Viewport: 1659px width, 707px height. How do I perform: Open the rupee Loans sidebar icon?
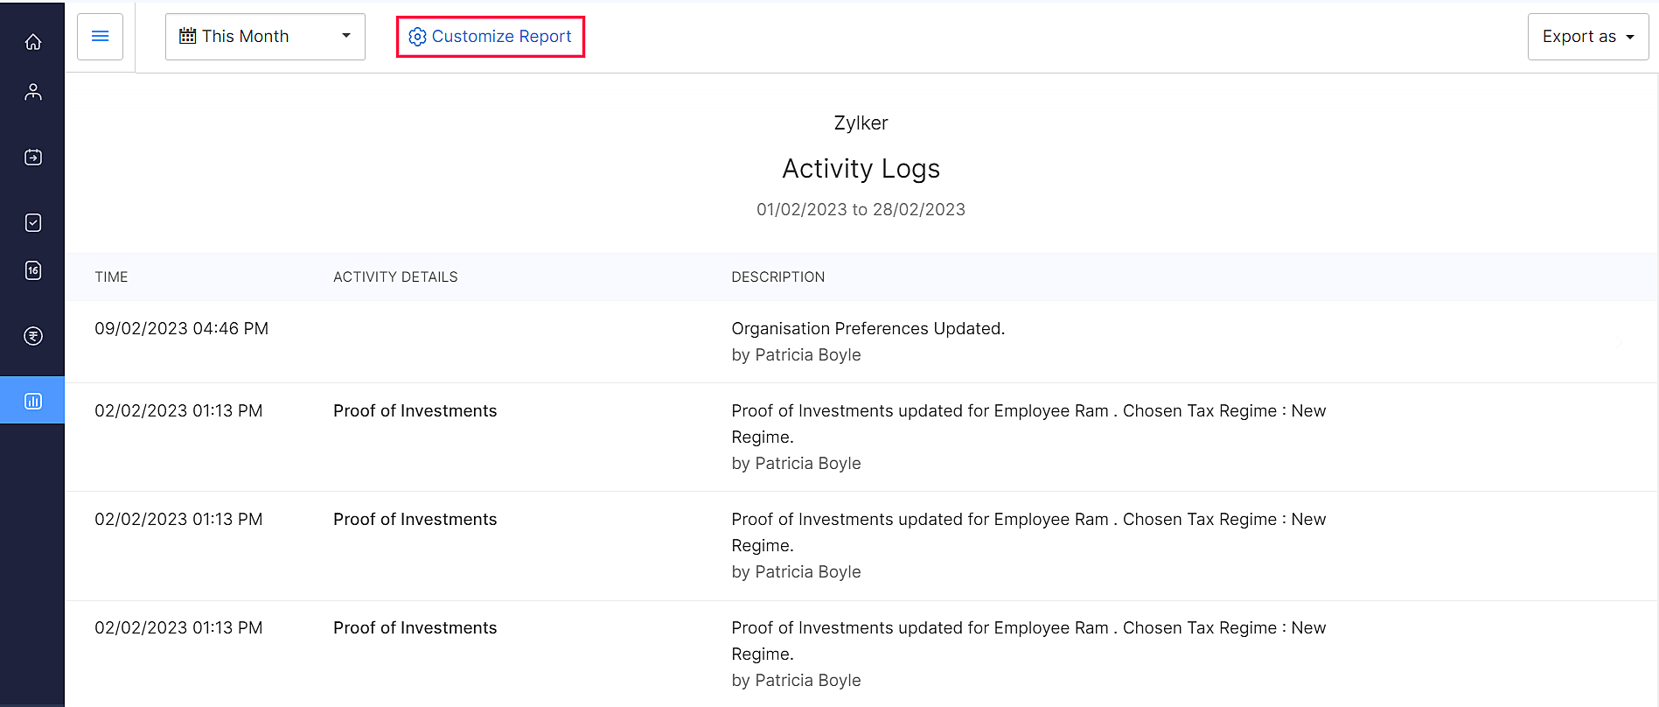coord(33,336)
